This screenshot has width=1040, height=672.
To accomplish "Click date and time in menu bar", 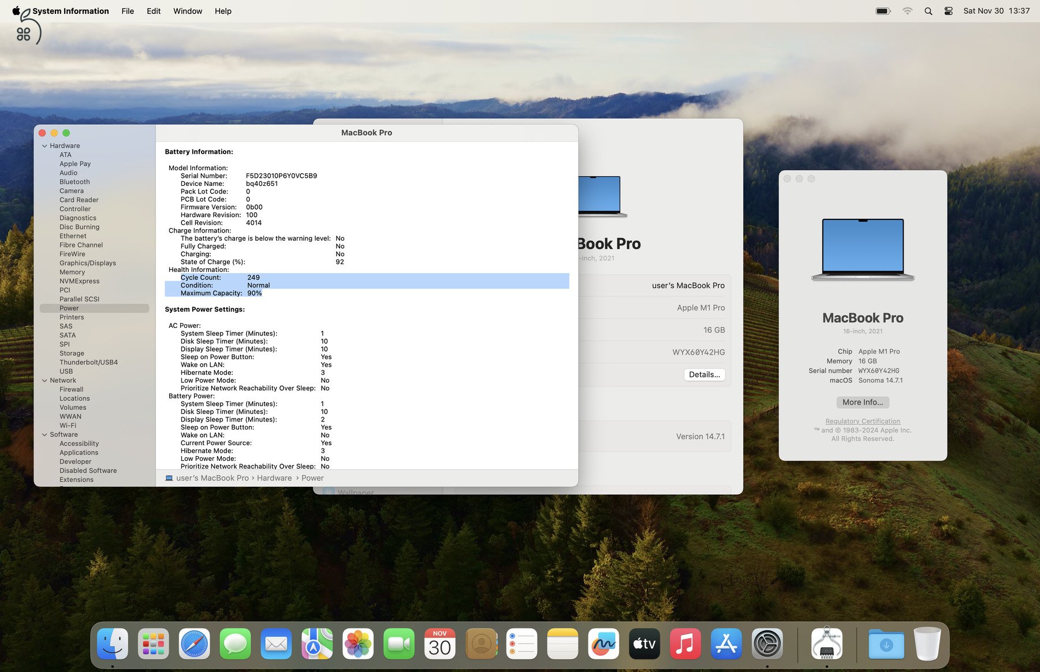I will pyautogui.click(x=996, y=11).
